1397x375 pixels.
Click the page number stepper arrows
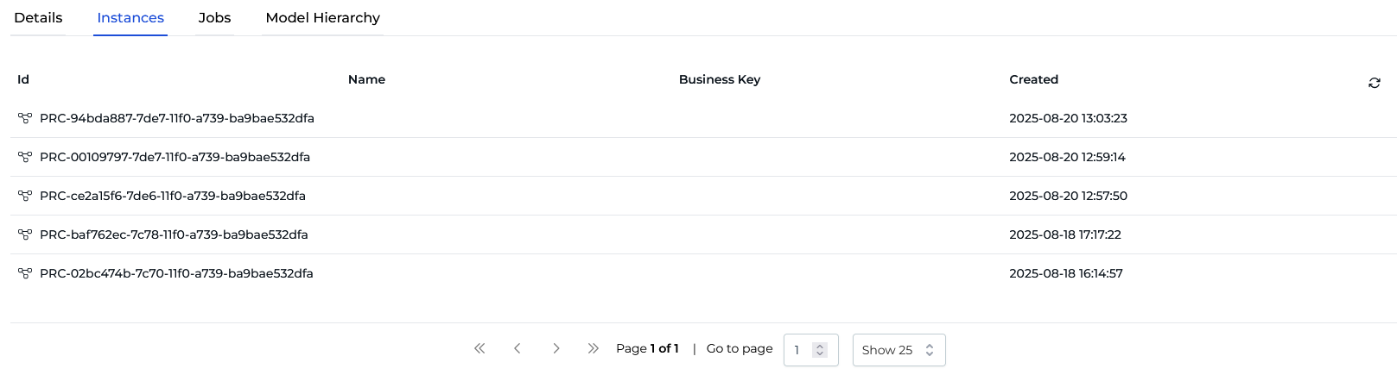point(820,350)
